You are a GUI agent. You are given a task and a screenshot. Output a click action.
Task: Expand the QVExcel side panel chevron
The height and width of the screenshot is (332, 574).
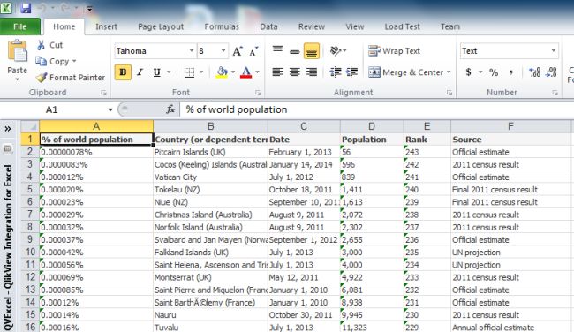[x=8, y=129]
